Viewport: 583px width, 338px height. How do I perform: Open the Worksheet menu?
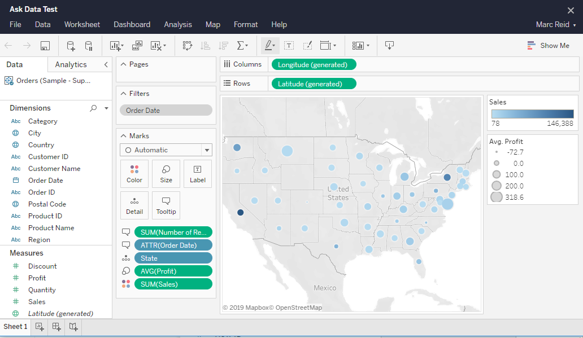pyautogui.click(x=82, y=25)
